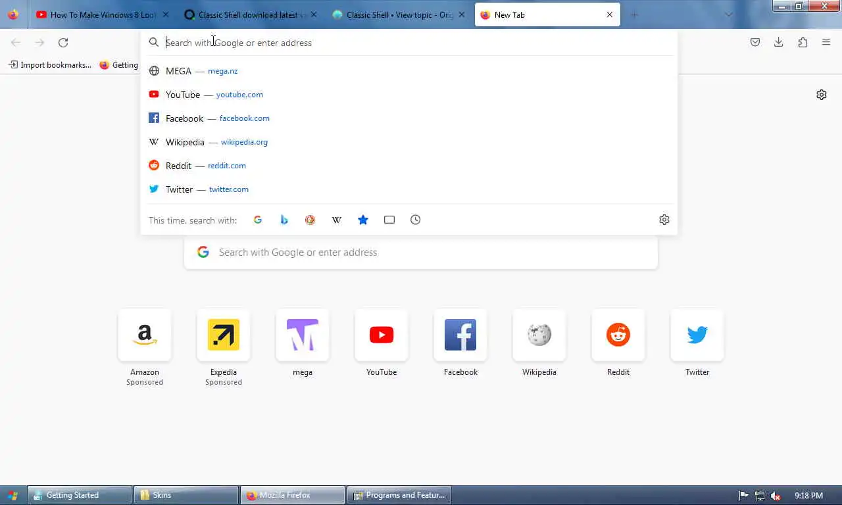This screenshot has width=842, height=505.
Task: Switch to Programs and Features taskbar window
Action: (399, 495)
